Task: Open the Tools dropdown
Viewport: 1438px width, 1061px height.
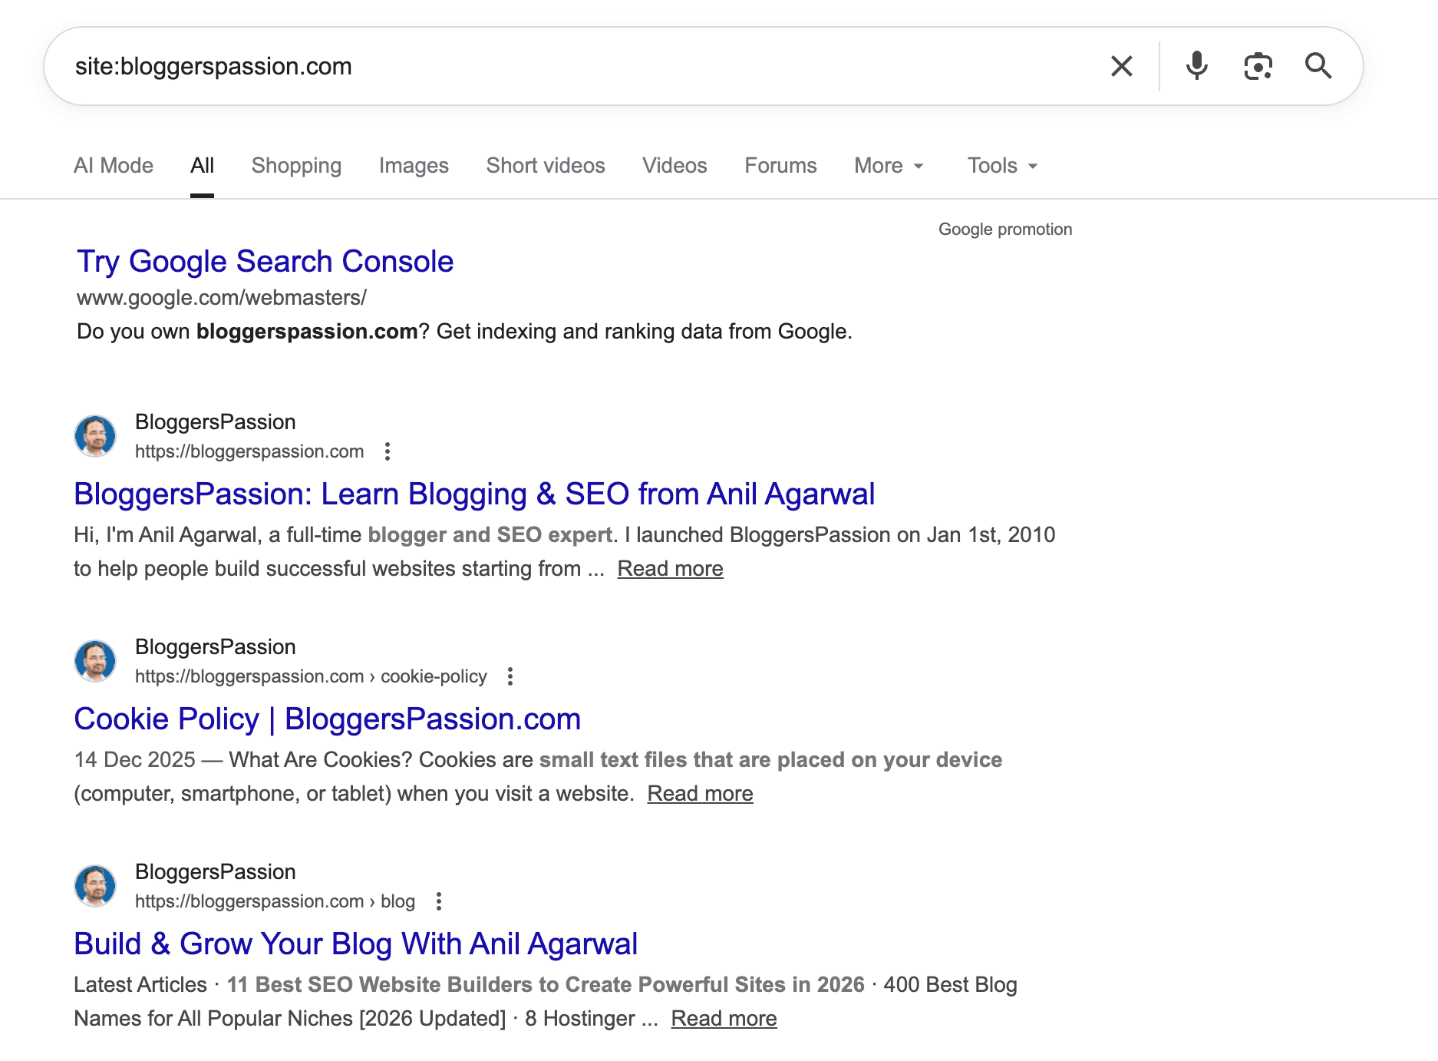Action: pos(1001,165)
